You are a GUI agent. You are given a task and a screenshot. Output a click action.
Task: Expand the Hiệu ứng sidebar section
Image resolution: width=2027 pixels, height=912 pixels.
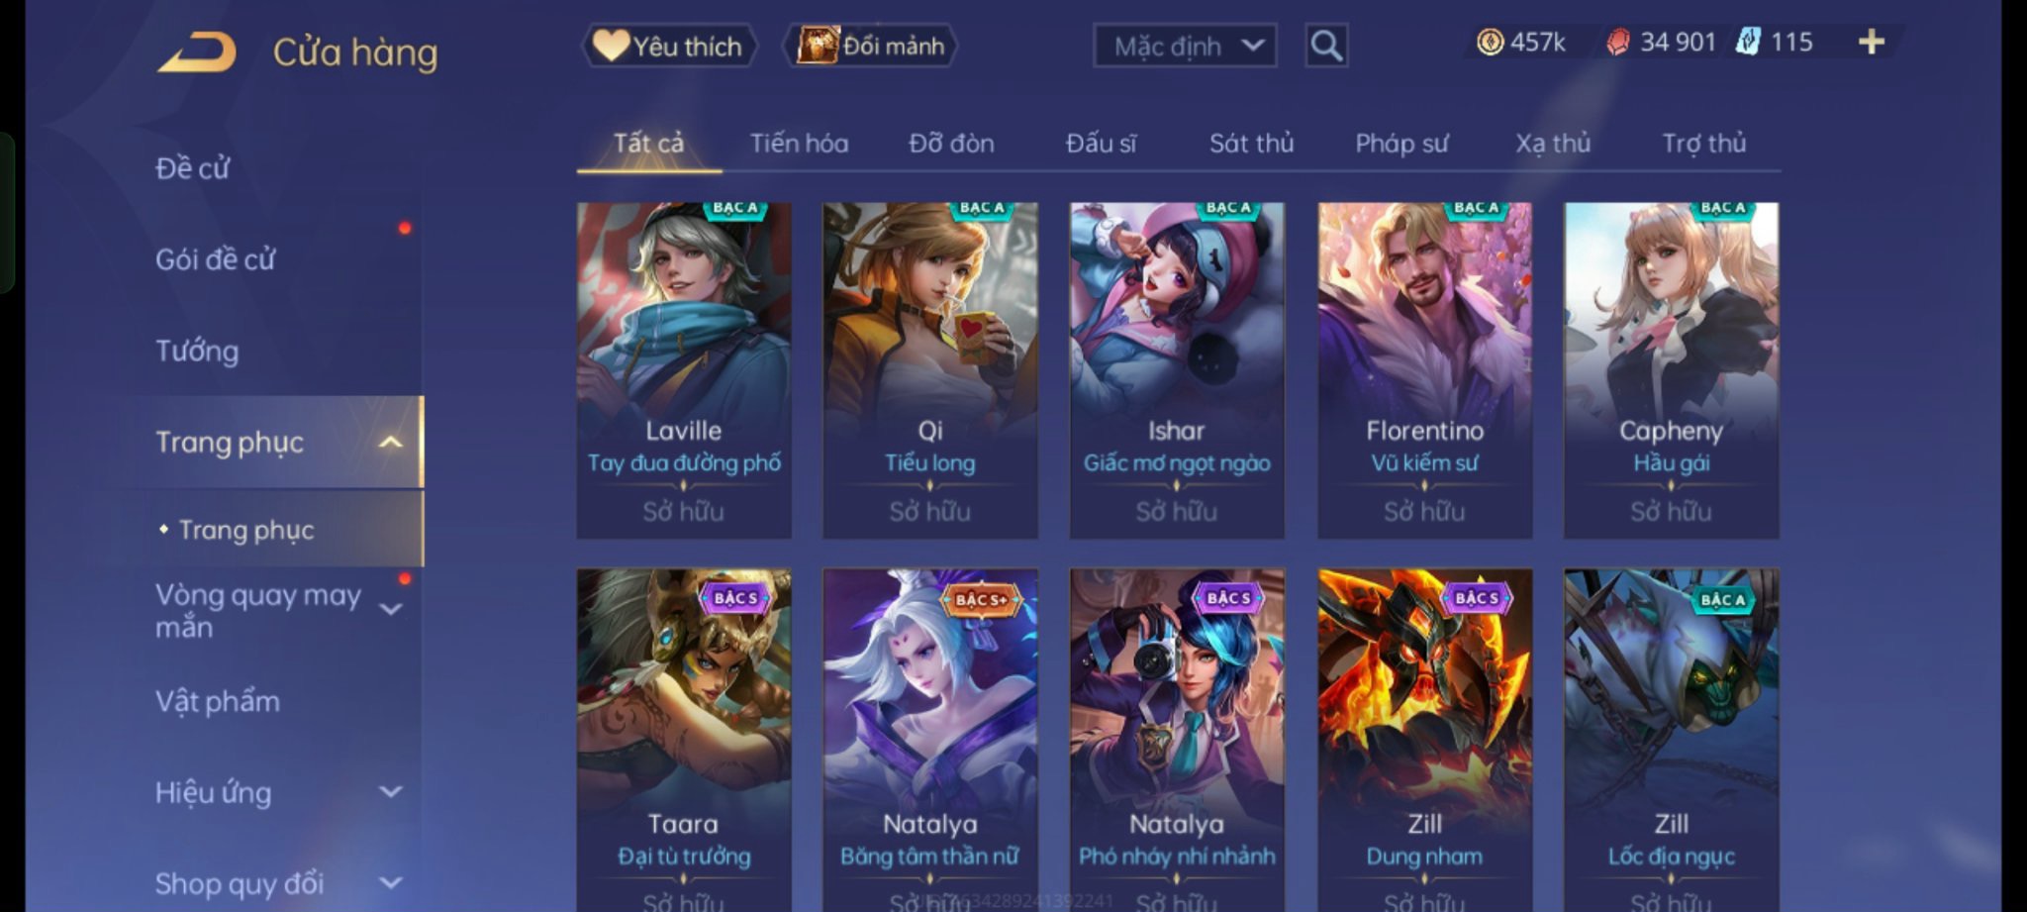(391, 791)
